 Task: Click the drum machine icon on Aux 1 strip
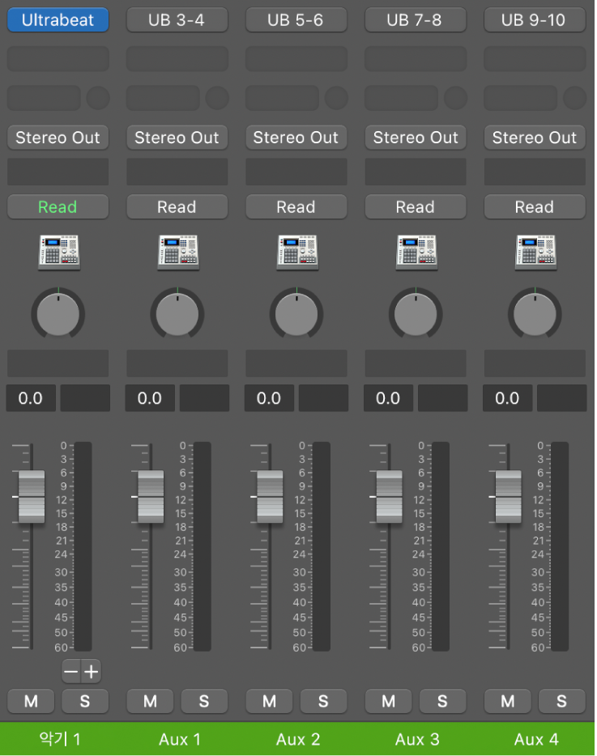[178, 252]
